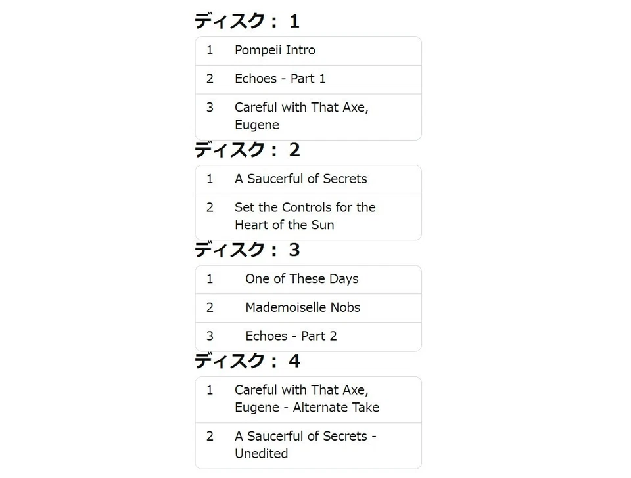Click the ディスク: 4 heading
Viewport: 631px width, 478px height.
(247, 360)
